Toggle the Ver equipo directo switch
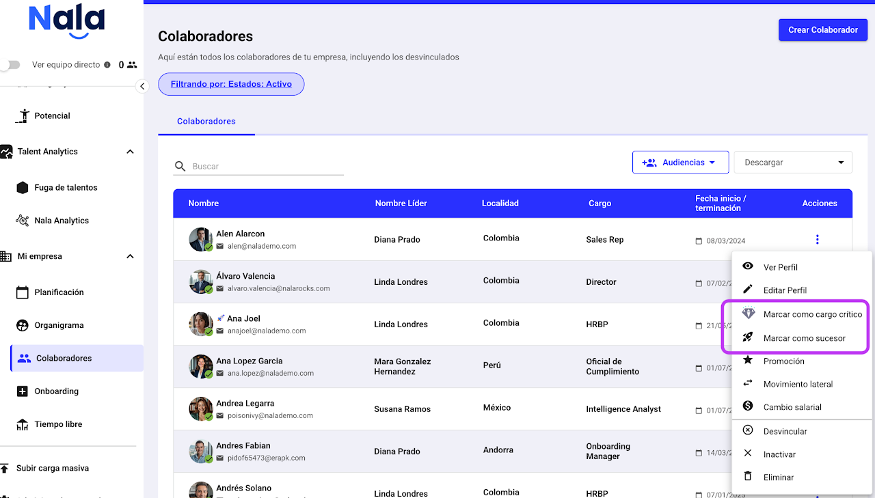This screenshot has height=498, width=875. (10, 65)
